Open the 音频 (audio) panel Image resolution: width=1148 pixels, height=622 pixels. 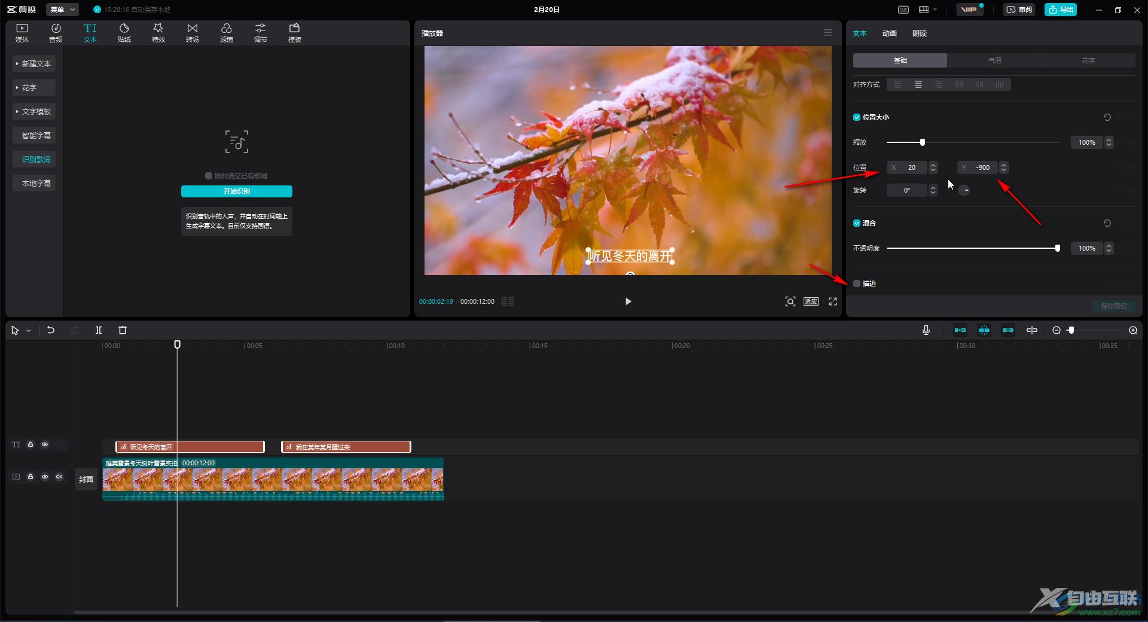(56, 33)
